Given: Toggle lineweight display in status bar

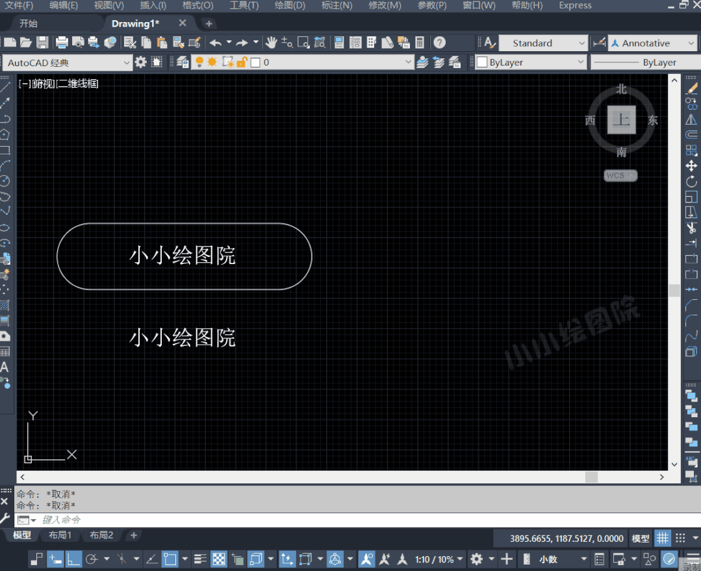Looking at the screenshot, I should (x=200, y=559).
